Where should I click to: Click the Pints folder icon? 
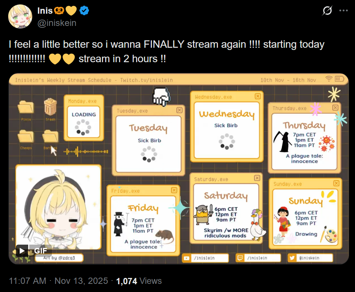click(x=26, y=107)
